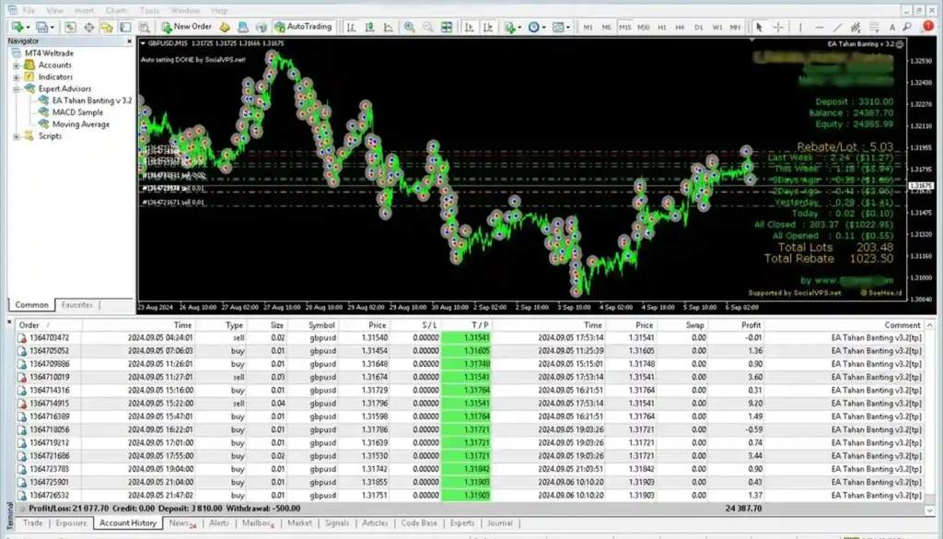
Task: Select the Crosshair cursor tool
Action: coord(778,27)
